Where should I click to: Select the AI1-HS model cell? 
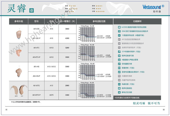36,67
